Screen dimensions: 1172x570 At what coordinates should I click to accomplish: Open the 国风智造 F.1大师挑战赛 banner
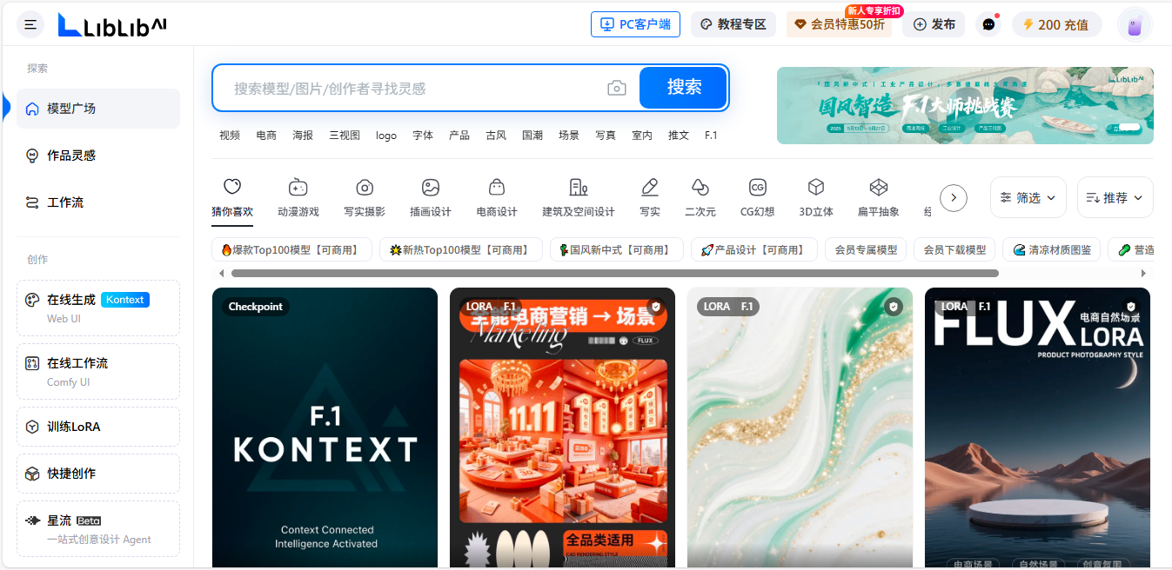(x=965, y=105)
